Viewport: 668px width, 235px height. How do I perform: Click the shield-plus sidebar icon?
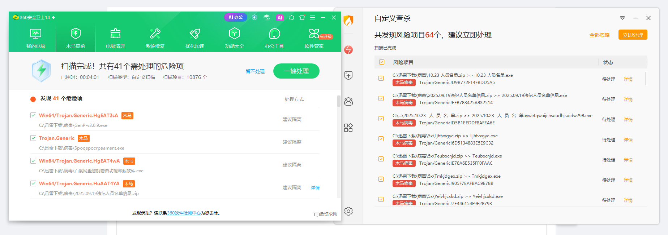(x=348, y=76)
